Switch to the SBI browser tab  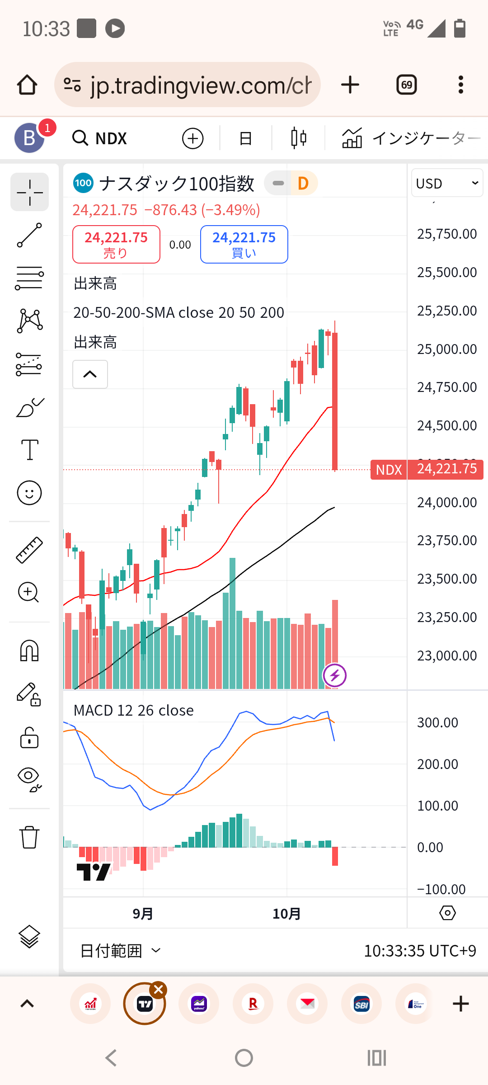(361, 1004)
